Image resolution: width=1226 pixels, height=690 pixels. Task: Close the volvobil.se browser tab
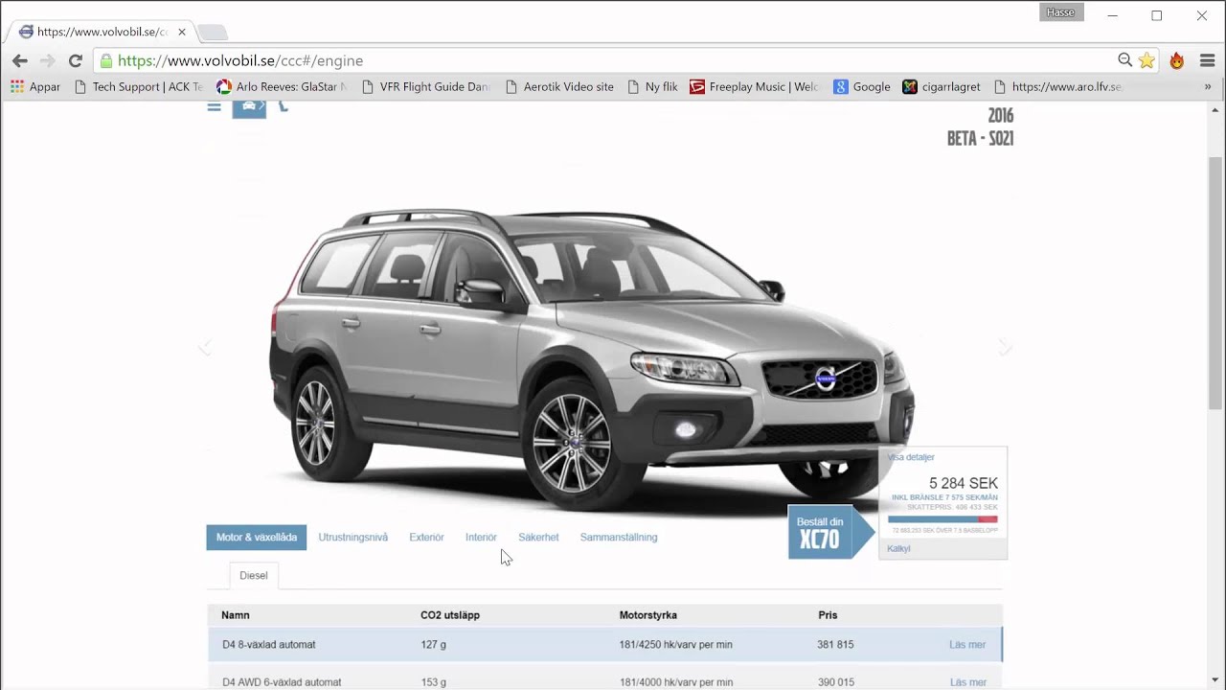(x=182, y=32)
